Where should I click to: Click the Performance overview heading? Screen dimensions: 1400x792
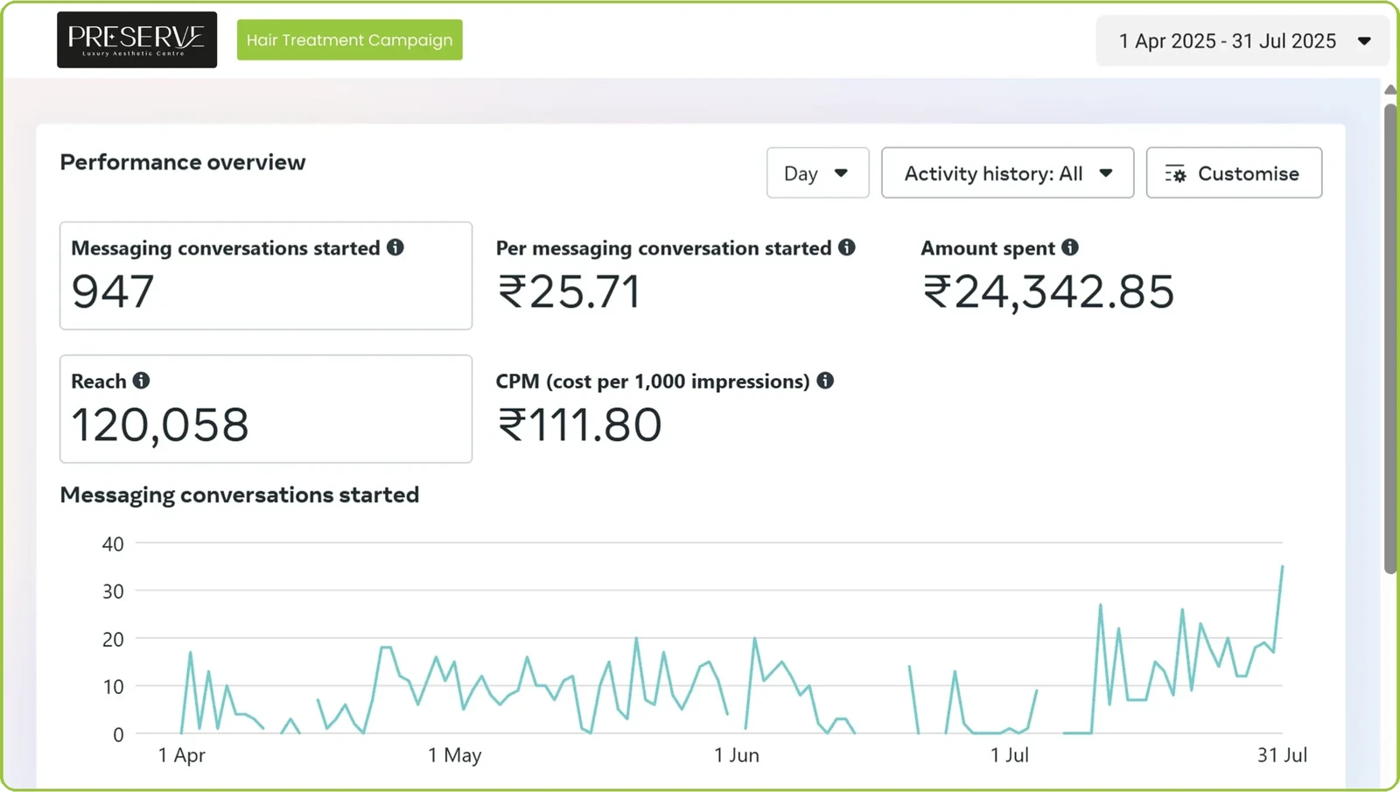coord(183,163)
